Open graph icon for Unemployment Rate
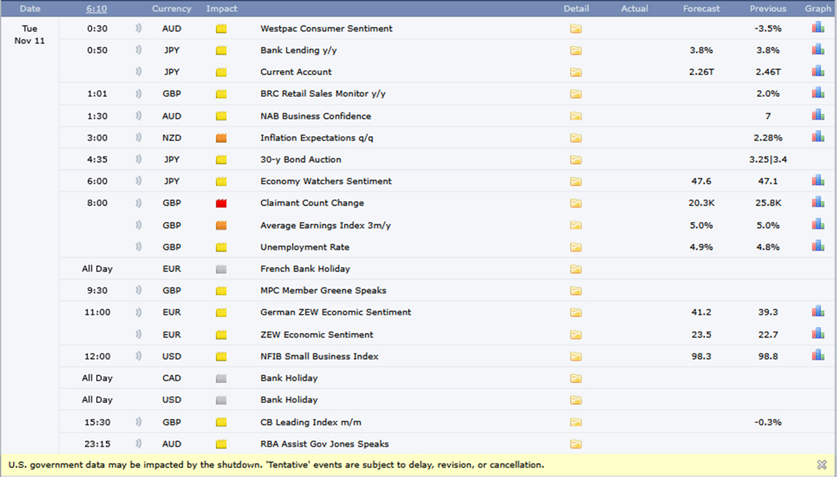This screenshot has height=477, width=837. (817, 246)
